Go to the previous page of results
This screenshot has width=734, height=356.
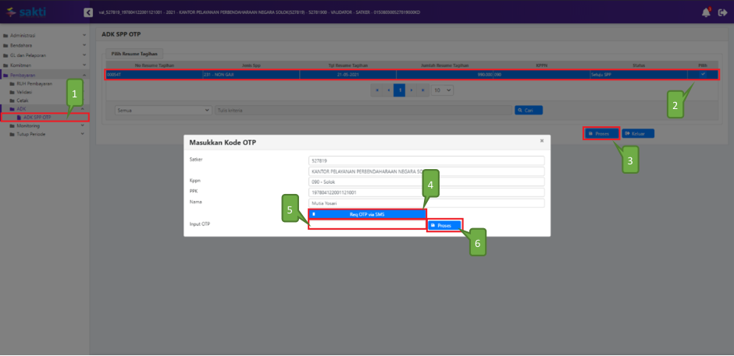(388, 90)
